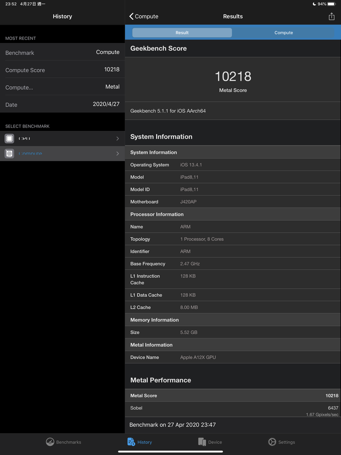Open the Benchmarks tab in bottom bar
Image resolution: width=341 pixels, height=455 pixels.
click(63, 442)
